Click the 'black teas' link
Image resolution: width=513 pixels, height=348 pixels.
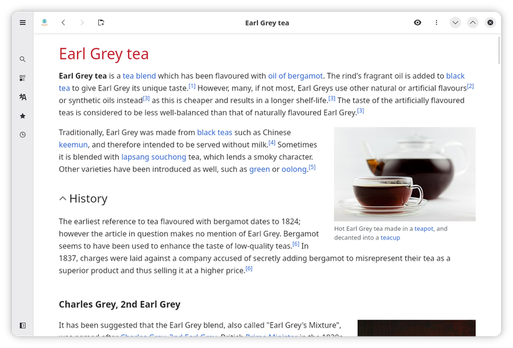[x=215, y=133]
